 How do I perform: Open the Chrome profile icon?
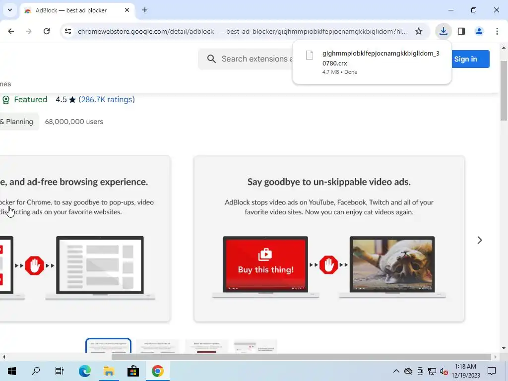479,31
